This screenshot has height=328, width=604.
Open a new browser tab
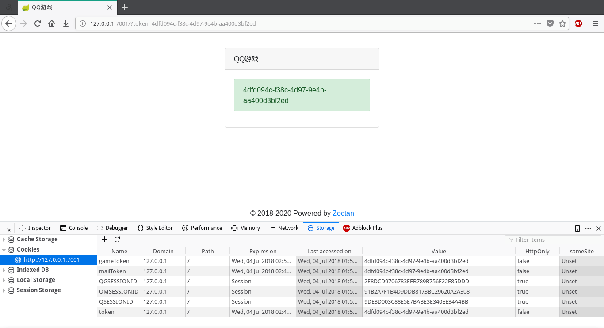tap(125, 7)
